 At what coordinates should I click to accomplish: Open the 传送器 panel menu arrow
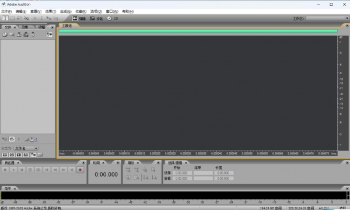pos(83,163)
